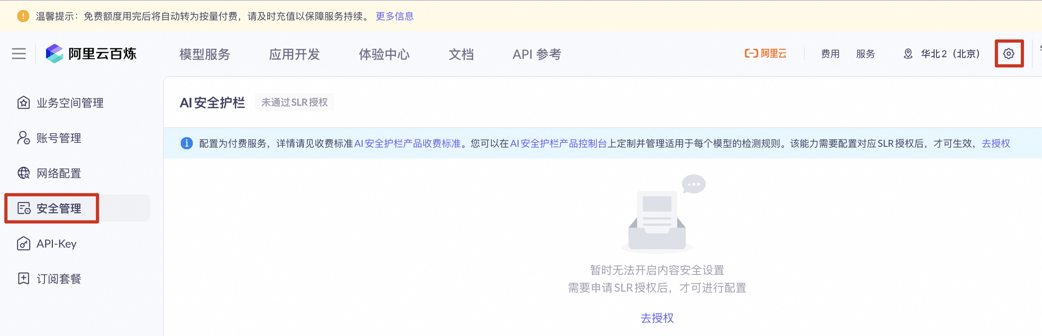Click the 阿里云百炼 logo
The height and width of the screenshot is (336, 1042).
[x=91, y=53]
